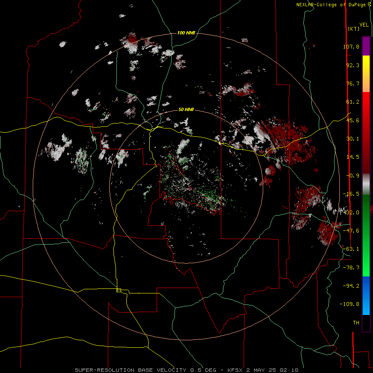
Task: Click the small yellow square highway junction marker
Action: pos(119,290)
